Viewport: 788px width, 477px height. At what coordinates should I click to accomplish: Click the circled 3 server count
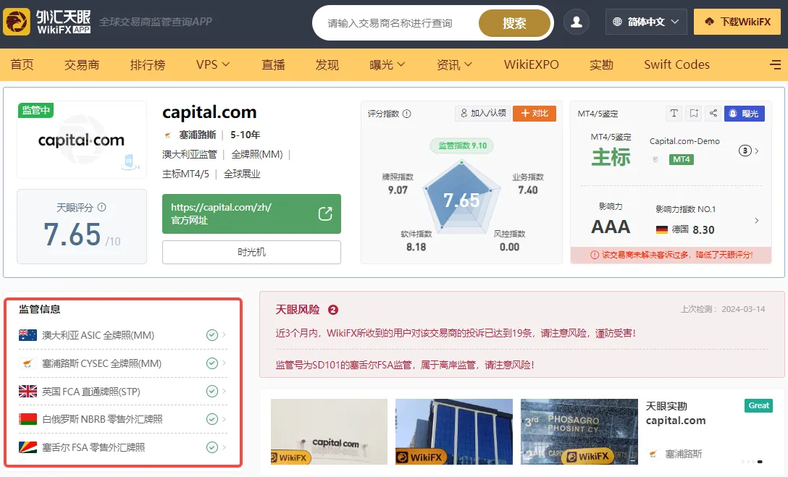click(x=745, y=151)
